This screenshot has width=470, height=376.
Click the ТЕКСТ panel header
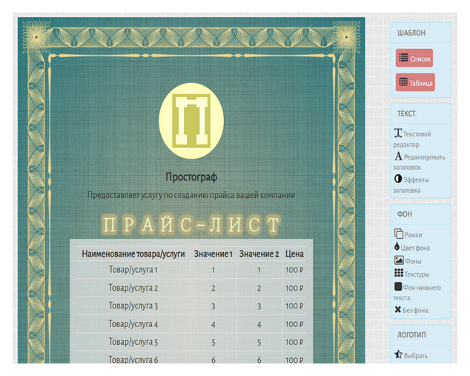pos(420,113)
